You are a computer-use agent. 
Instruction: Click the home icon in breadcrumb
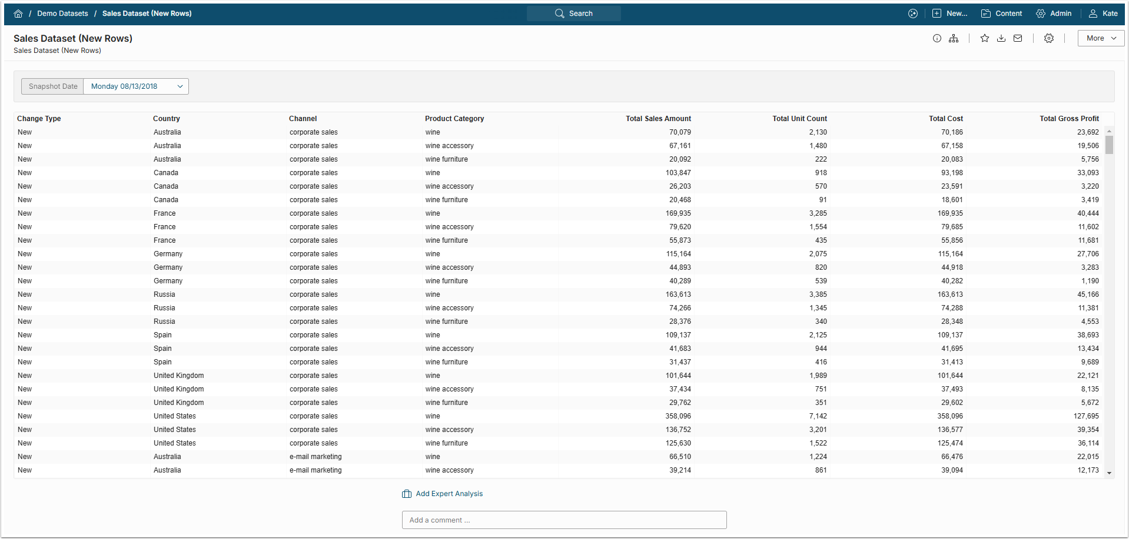click(x=18, y=14)
